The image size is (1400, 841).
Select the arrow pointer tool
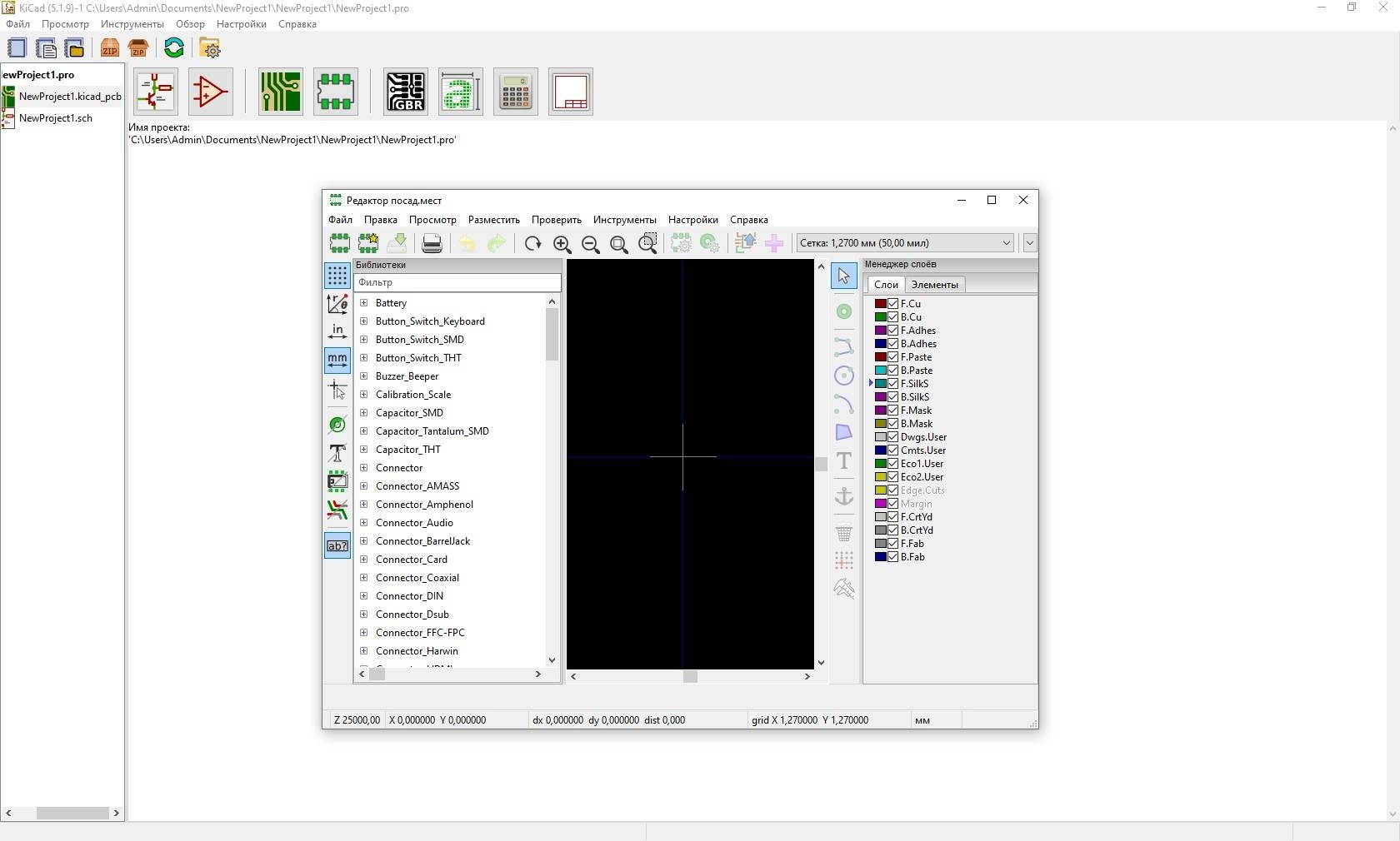pos(844,276)
